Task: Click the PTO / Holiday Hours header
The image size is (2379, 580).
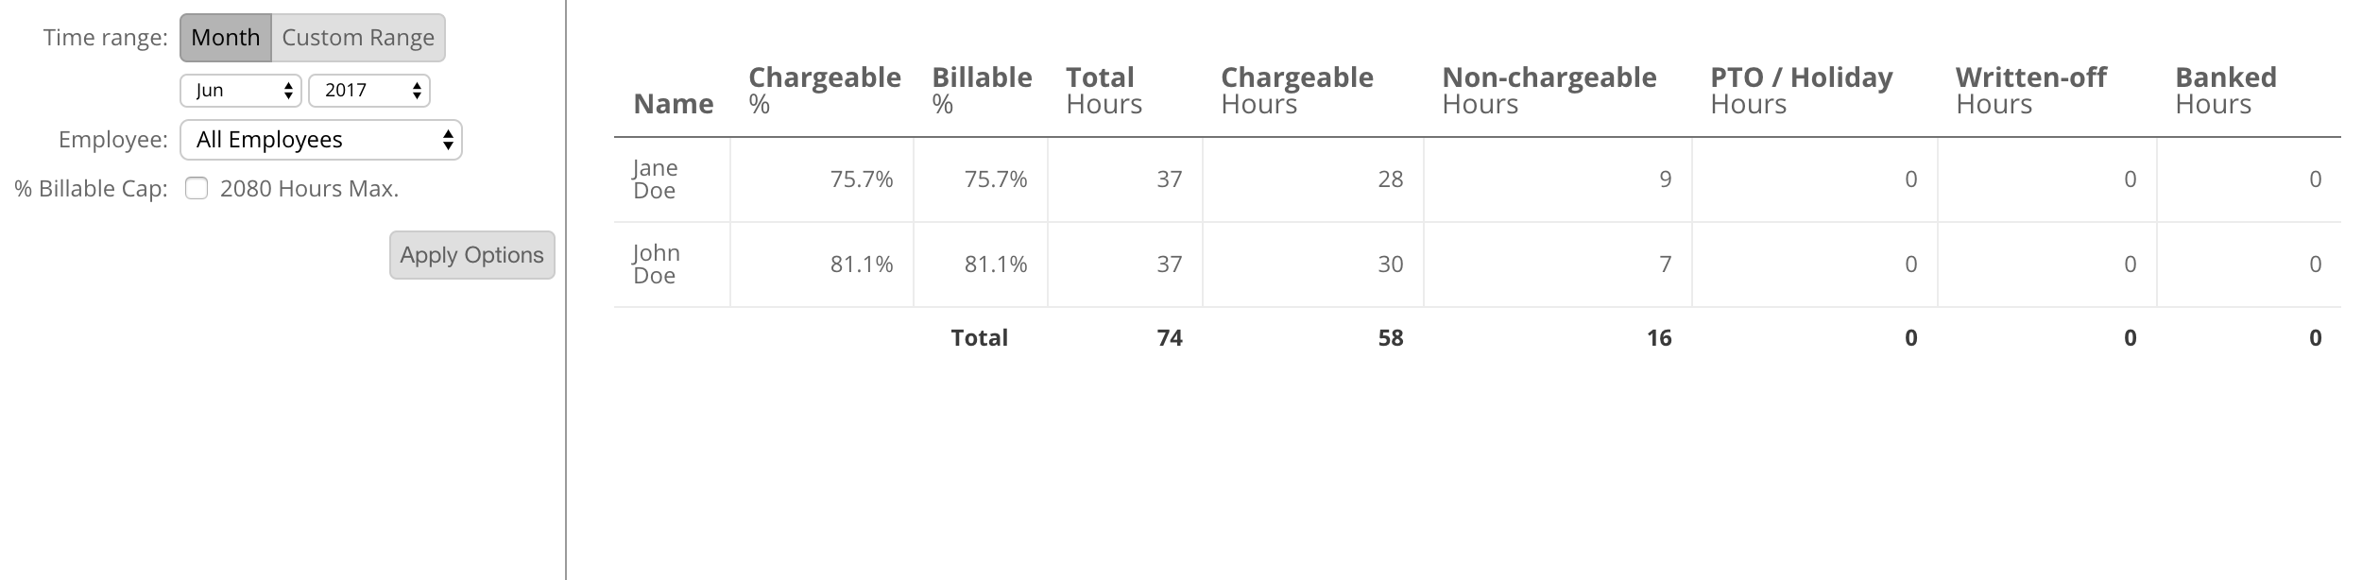Action: [x=1802, y=91]
